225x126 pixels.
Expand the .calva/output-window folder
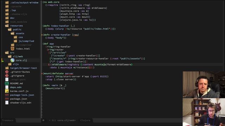(24, 2)
